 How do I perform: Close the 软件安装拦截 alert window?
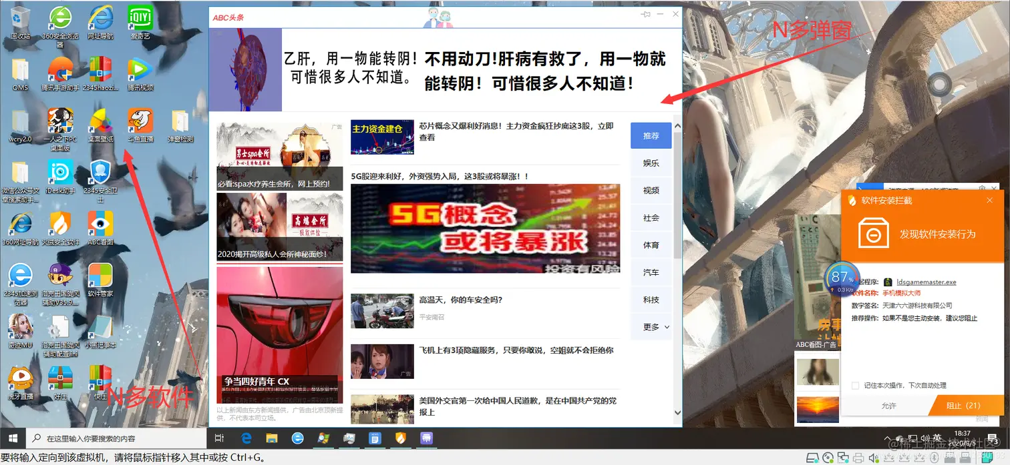click(990, 200)
